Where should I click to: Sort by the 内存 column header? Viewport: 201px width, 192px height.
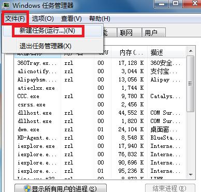click(130, 52)
